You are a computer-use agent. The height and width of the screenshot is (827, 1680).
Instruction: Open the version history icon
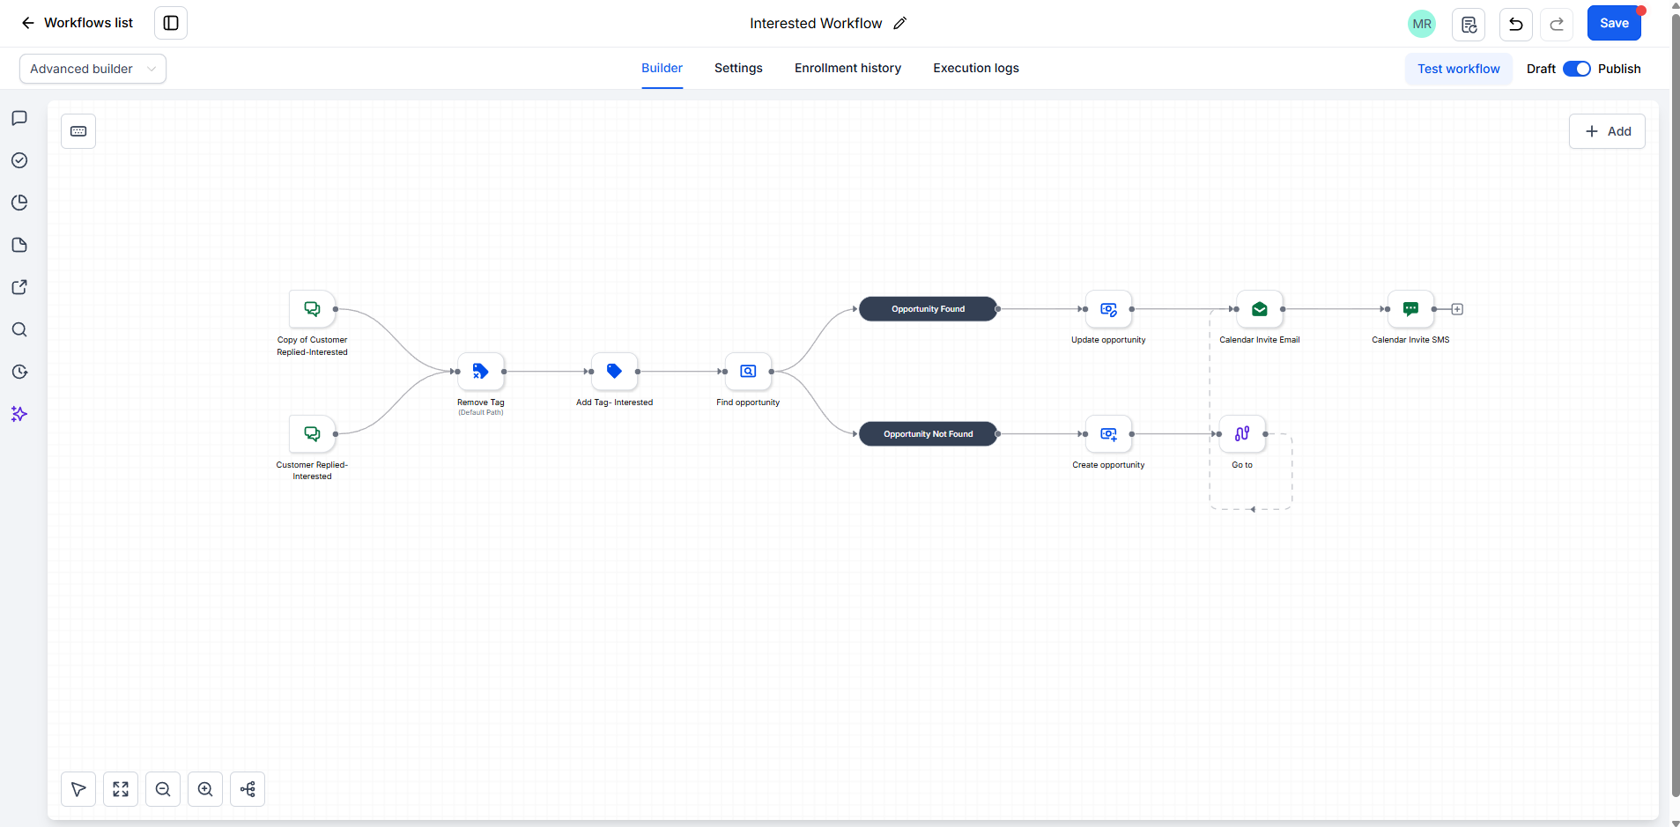pos(1469,24)
